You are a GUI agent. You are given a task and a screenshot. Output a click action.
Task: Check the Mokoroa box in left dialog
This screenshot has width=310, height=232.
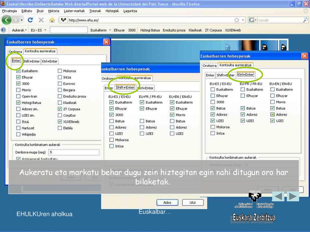pyautogui.click(x=60, y=71)
